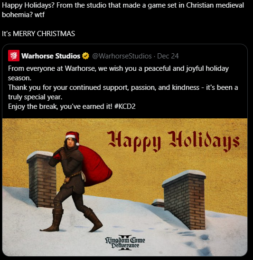The width and height of the screenshot is (253, 260).
Task: Click the gold verified badge icon
Action: point(86,56)
